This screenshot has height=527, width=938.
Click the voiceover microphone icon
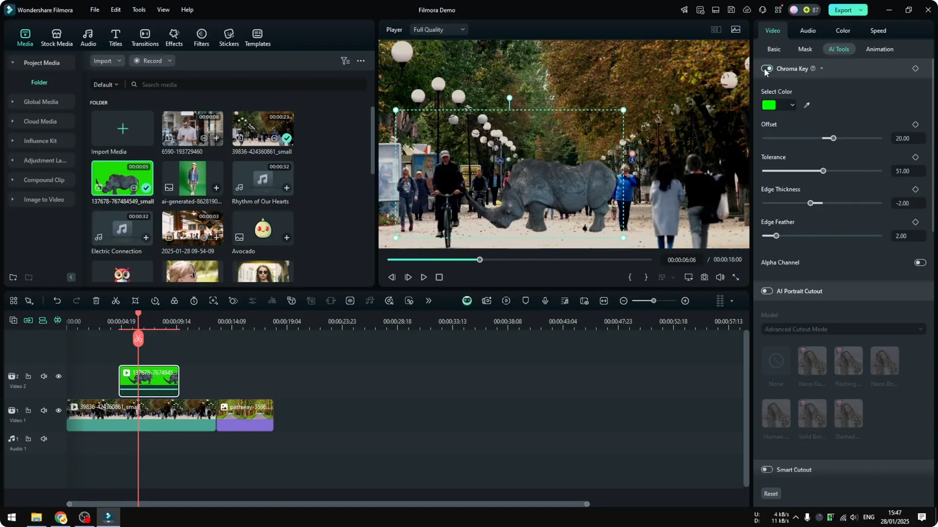545,301
